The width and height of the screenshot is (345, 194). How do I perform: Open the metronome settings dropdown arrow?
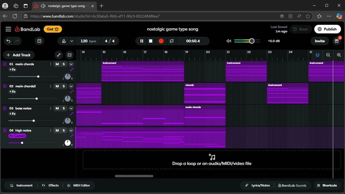71,41
